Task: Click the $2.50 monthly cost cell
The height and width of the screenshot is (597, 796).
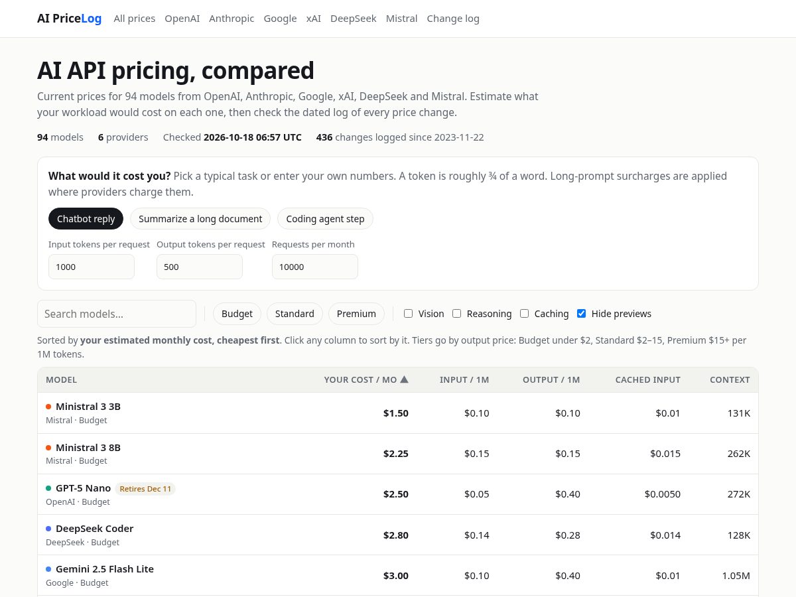Action: (x=396, y=494)
